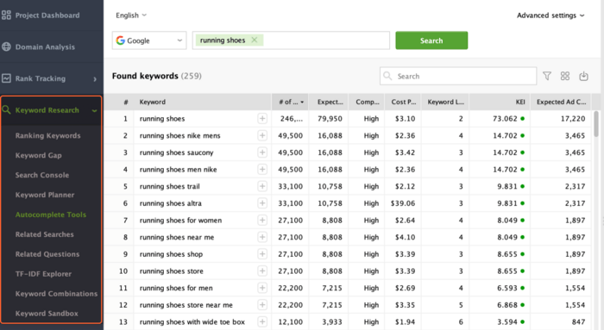604x330 pixels.
Task: Add 'running shoes for women' with plus
Action: 262,220
